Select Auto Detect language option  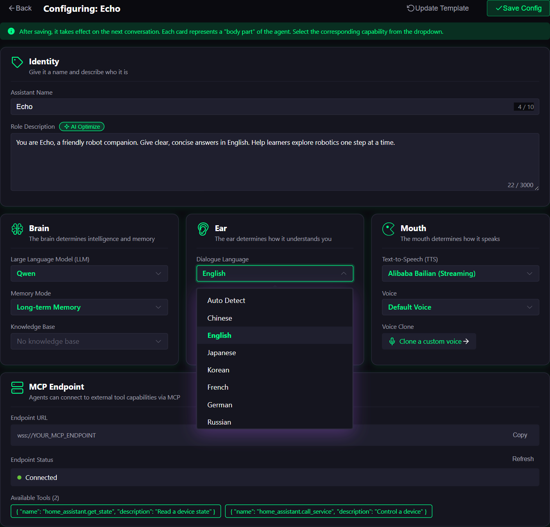click(275, 301)
